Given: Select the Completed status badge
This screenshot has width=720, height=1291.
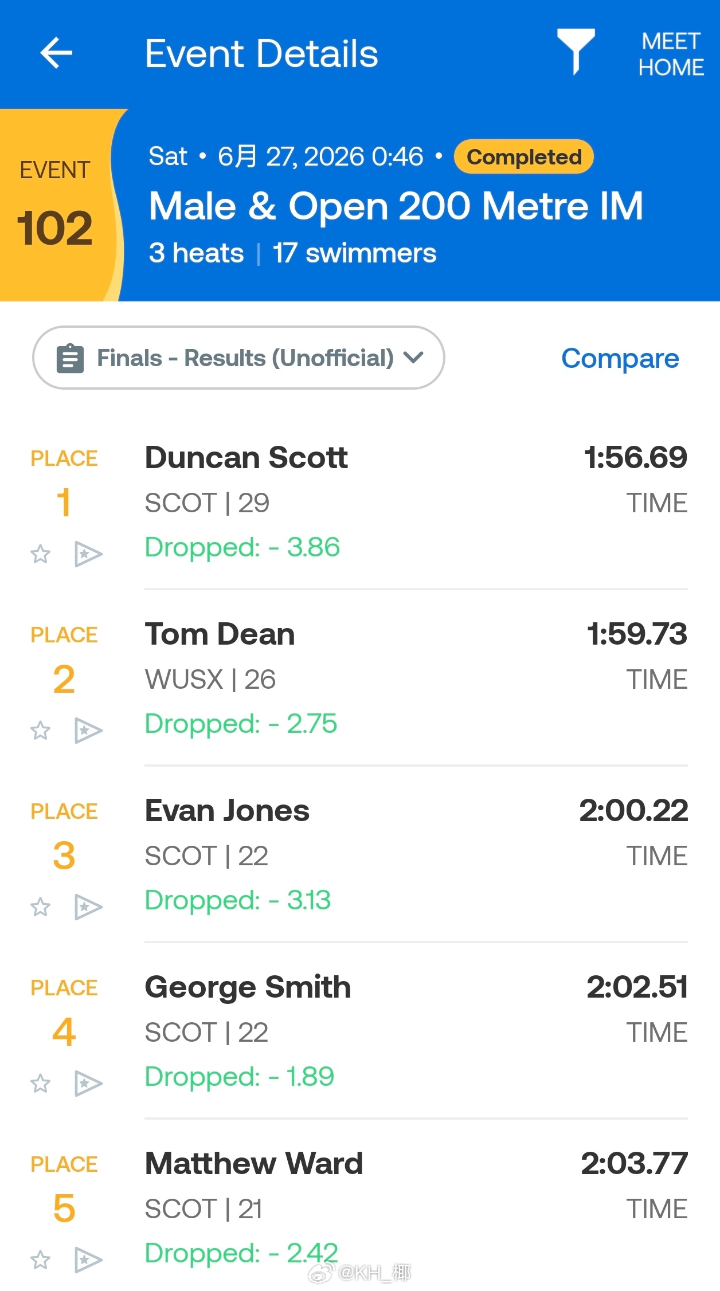Looking at the screenshot, I should [x=524, y=156].
